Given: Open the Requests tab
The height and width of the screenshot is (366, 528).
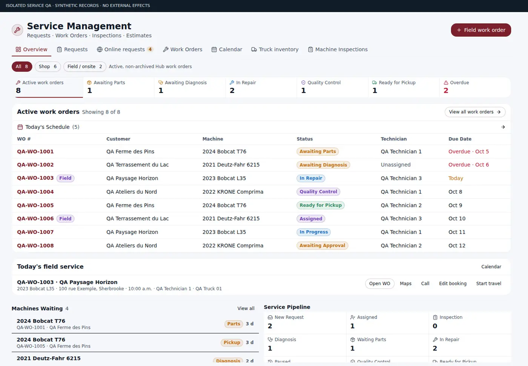Looking at the screenshot, I should coord(72,49).
